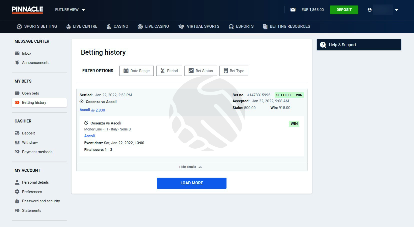The width and height of the screenshot is (414, 227).
Task: Click Money Line - FT - Italy - Serie B
Action: pyautogui.click(x=107, y=129)
